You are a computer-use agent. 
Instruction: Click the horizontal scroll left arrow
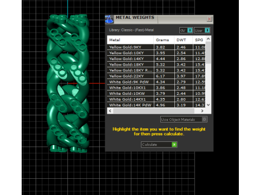tap(110, 111)
